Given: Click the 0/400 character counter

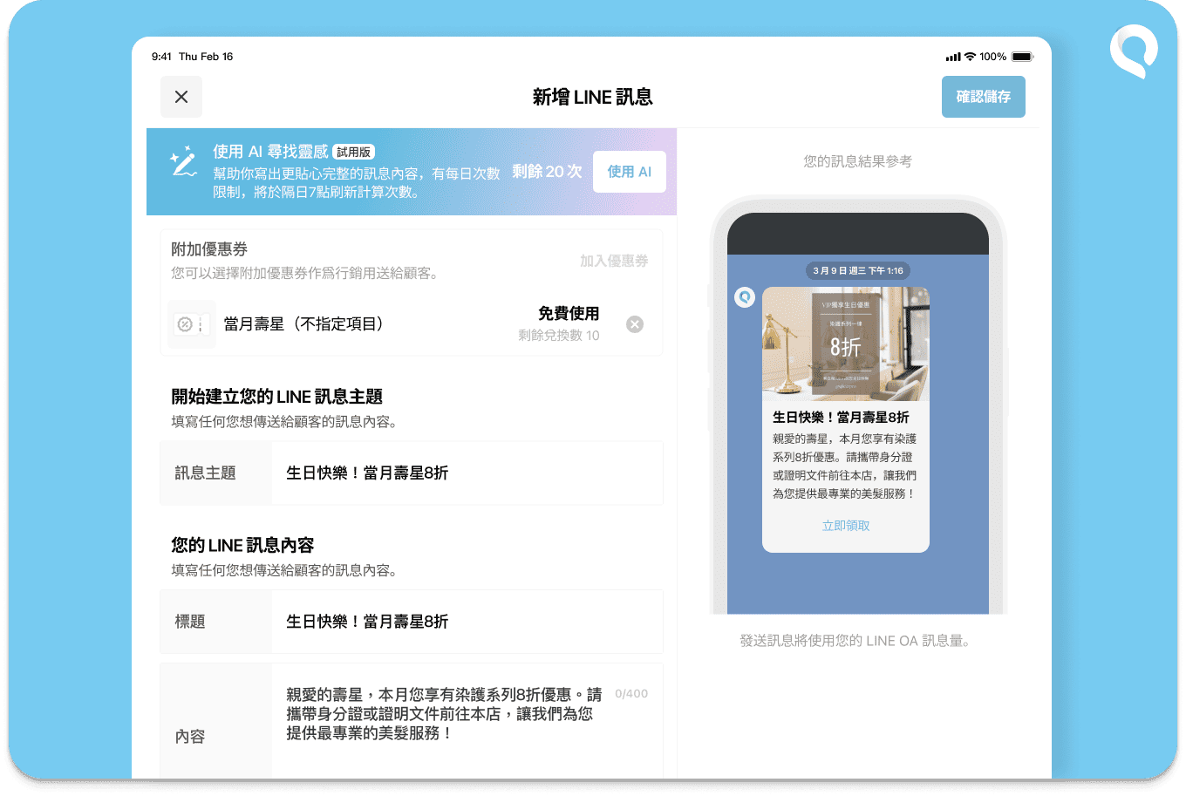Looking at the screenshot, I should pos(631,694).
